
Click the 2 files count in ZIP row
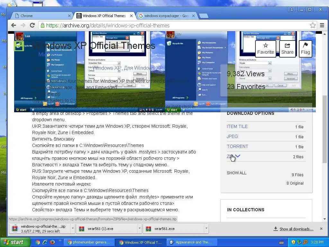pos(298,157)
